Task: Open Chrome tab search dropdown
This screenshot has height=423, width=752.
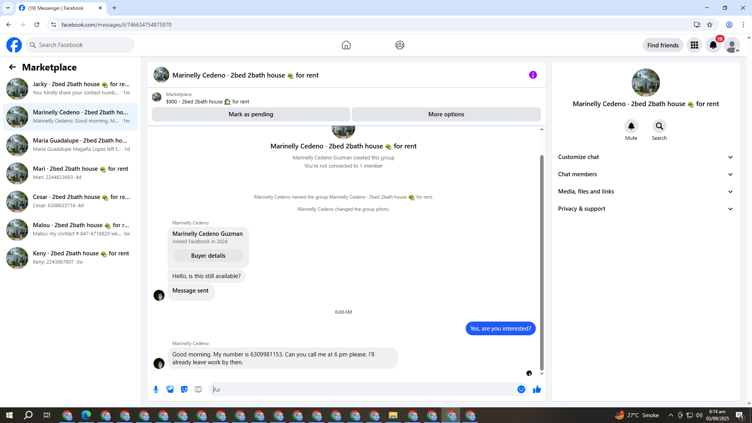Action: (x=8, y=8)
